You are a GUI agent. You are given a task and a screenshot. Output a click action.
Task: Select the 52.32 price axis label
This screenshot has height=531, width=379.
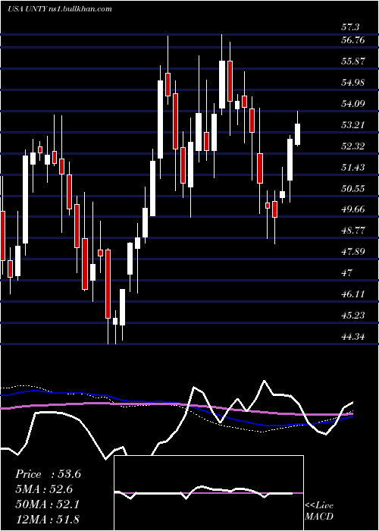tap(354, 146)
